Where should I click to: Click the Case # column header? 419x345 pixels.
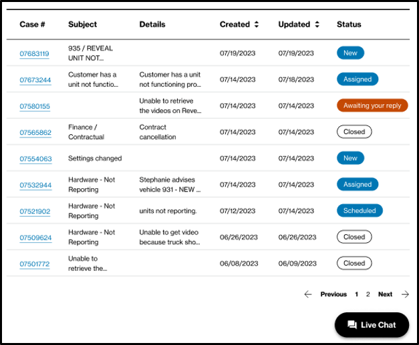(x=32, y=24)
